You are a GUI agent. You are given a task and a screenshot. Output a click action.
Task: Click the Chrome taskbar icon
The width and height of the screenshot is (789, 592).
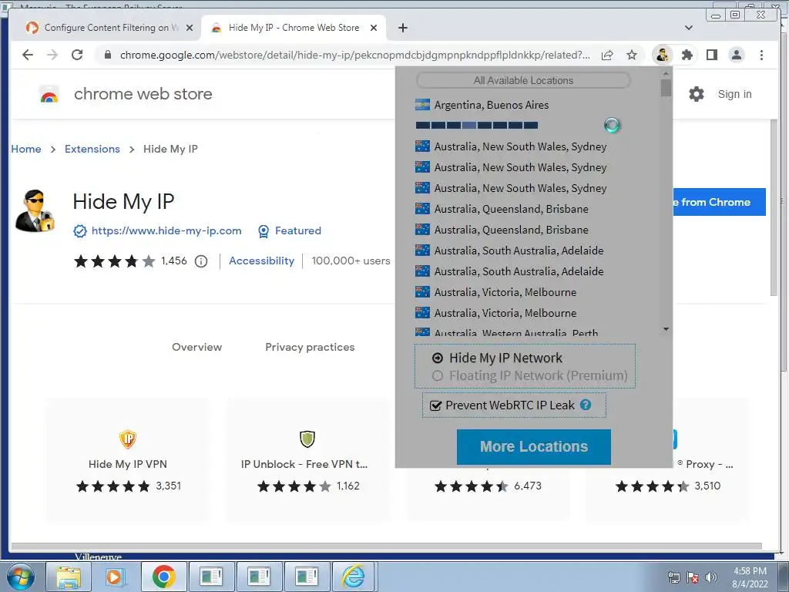coord(163,577)
